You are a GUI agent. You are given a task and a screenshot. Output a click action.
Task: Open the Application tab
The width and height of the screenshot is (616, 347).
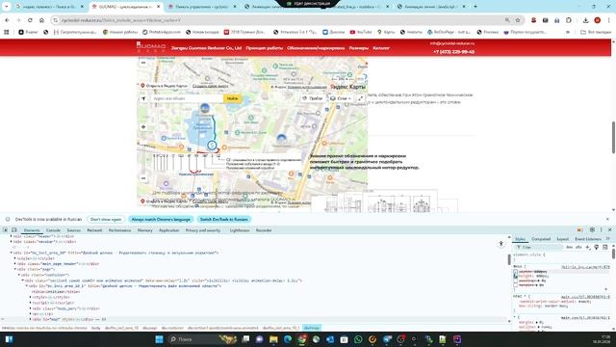(x=169, y=230)
